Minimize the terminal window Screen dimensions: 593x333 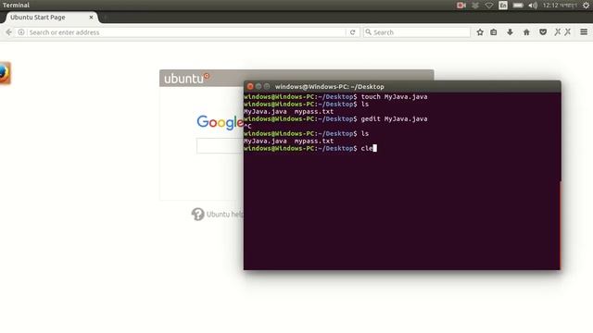(x=259, y=86)
